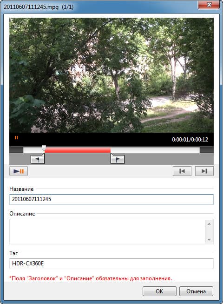223x304 pixels.
Task: Select the trim end flag marker
Action: [x=118, y=159]
